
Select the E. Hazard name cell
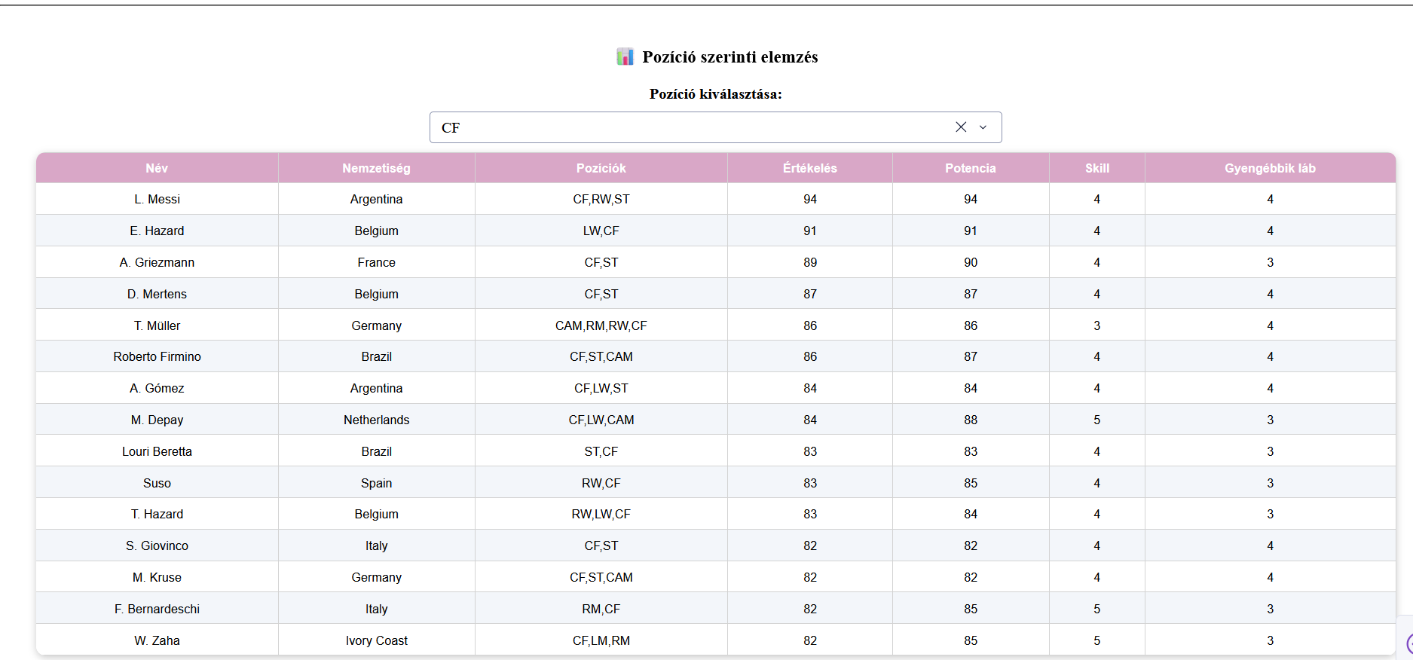pos(157,231)
